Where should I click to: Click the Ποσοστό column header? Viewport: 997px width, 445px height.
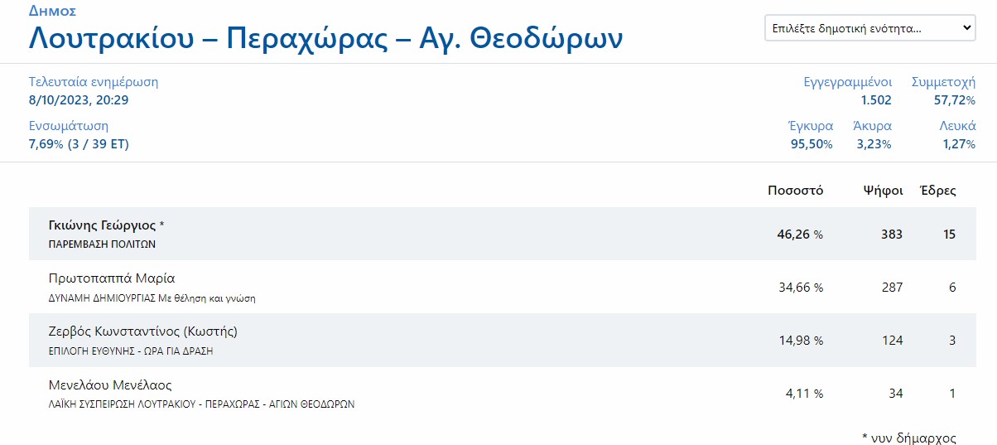pos(795,191)
